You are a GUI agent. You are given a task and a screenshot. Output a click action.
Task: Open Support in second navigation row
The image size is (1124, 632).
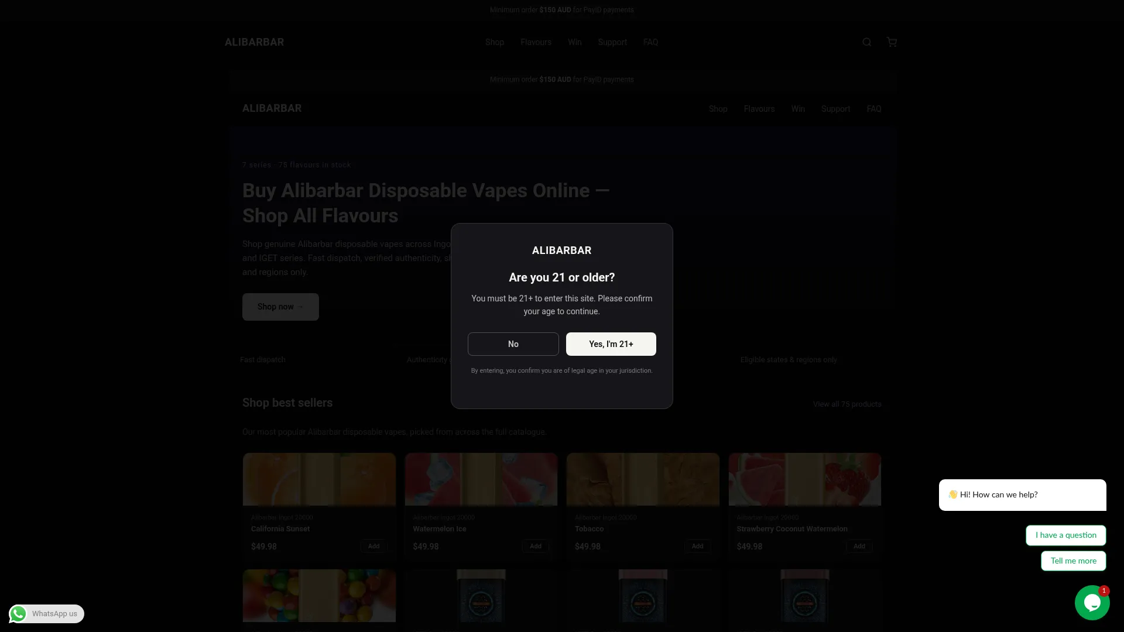pyautogui.click(x=835, y=109)
